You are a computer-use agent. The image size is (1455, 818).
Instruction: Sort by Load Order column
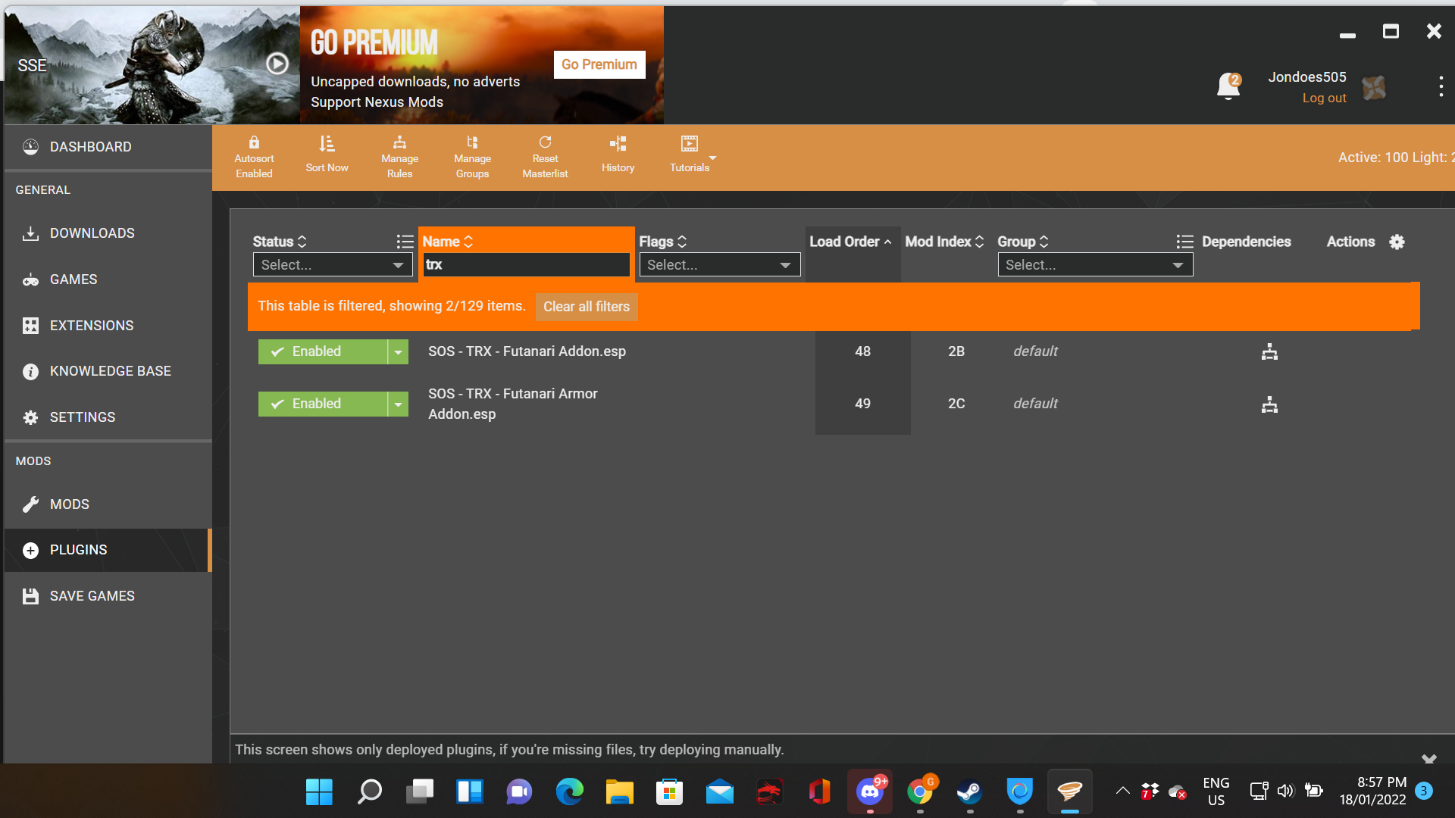[850, 242]
